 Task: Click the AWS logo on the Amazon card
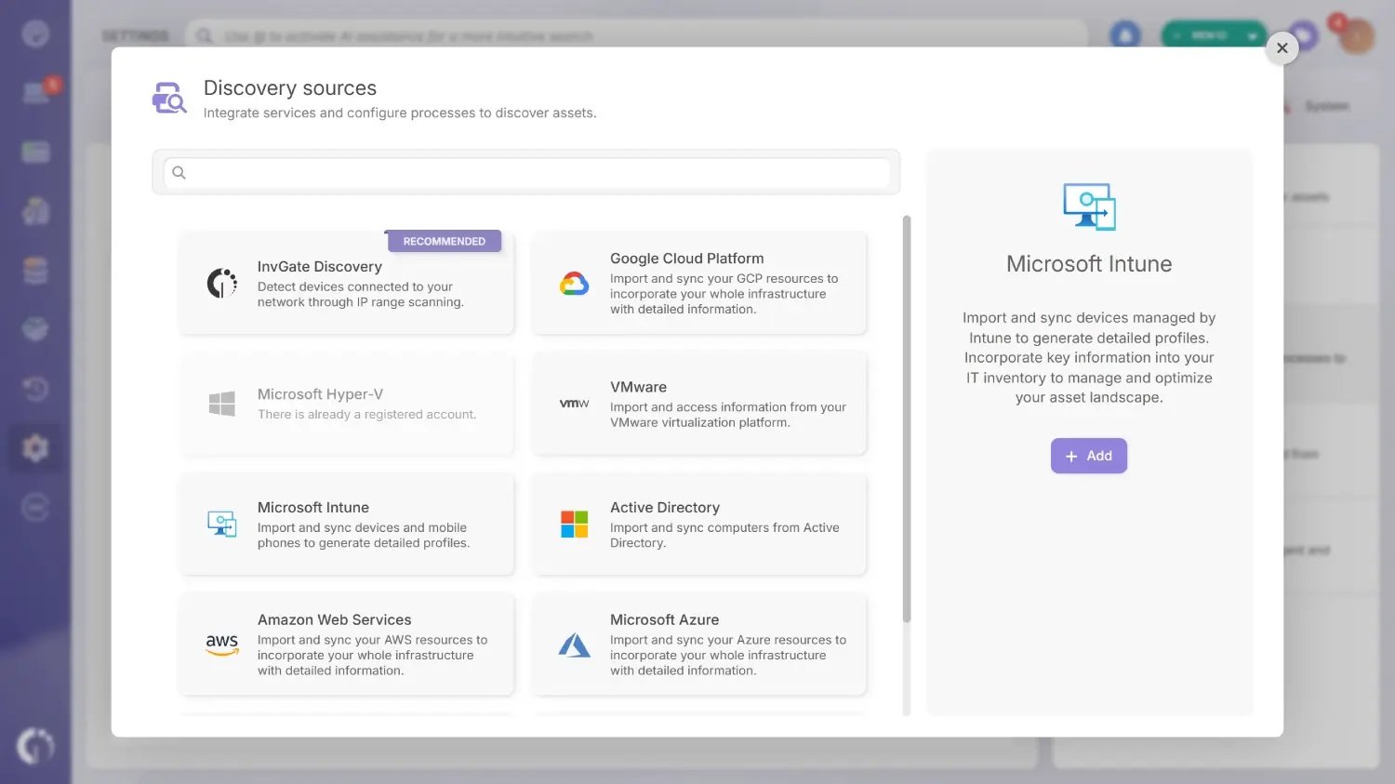pyautogui.click(x=221, y=644)
